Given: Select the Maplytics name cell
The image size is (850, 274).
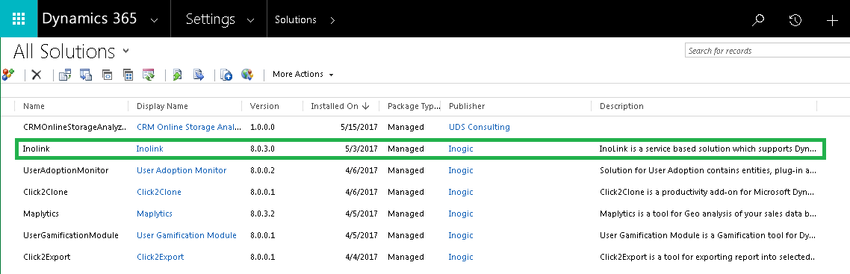Looking at the screenshot, I should [41, 214].
